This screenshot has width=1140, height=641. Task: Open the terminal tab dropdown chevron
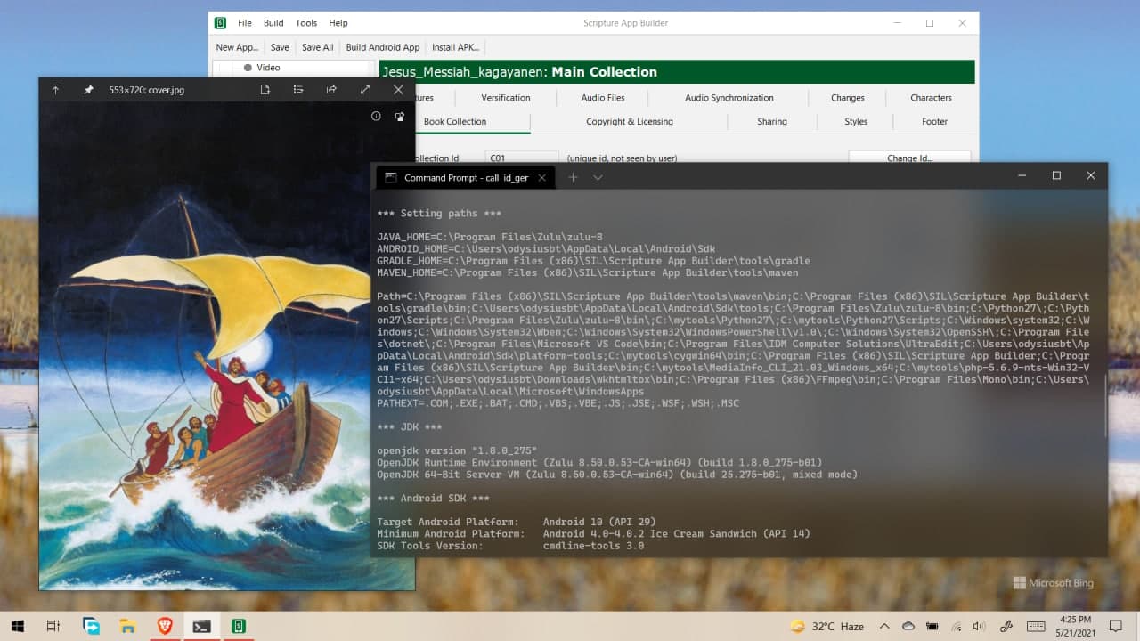[598, 177]
